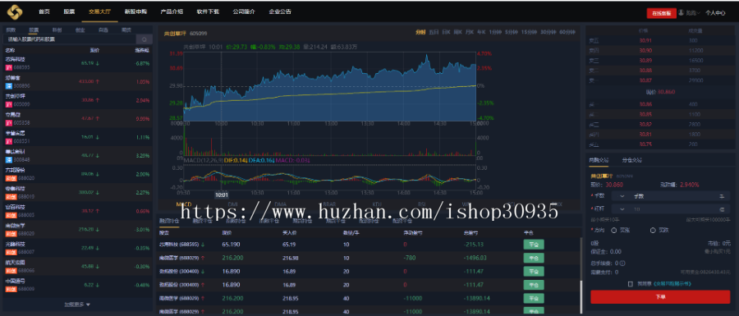
Task: Click the gold site logo
Action: point(15,11)
